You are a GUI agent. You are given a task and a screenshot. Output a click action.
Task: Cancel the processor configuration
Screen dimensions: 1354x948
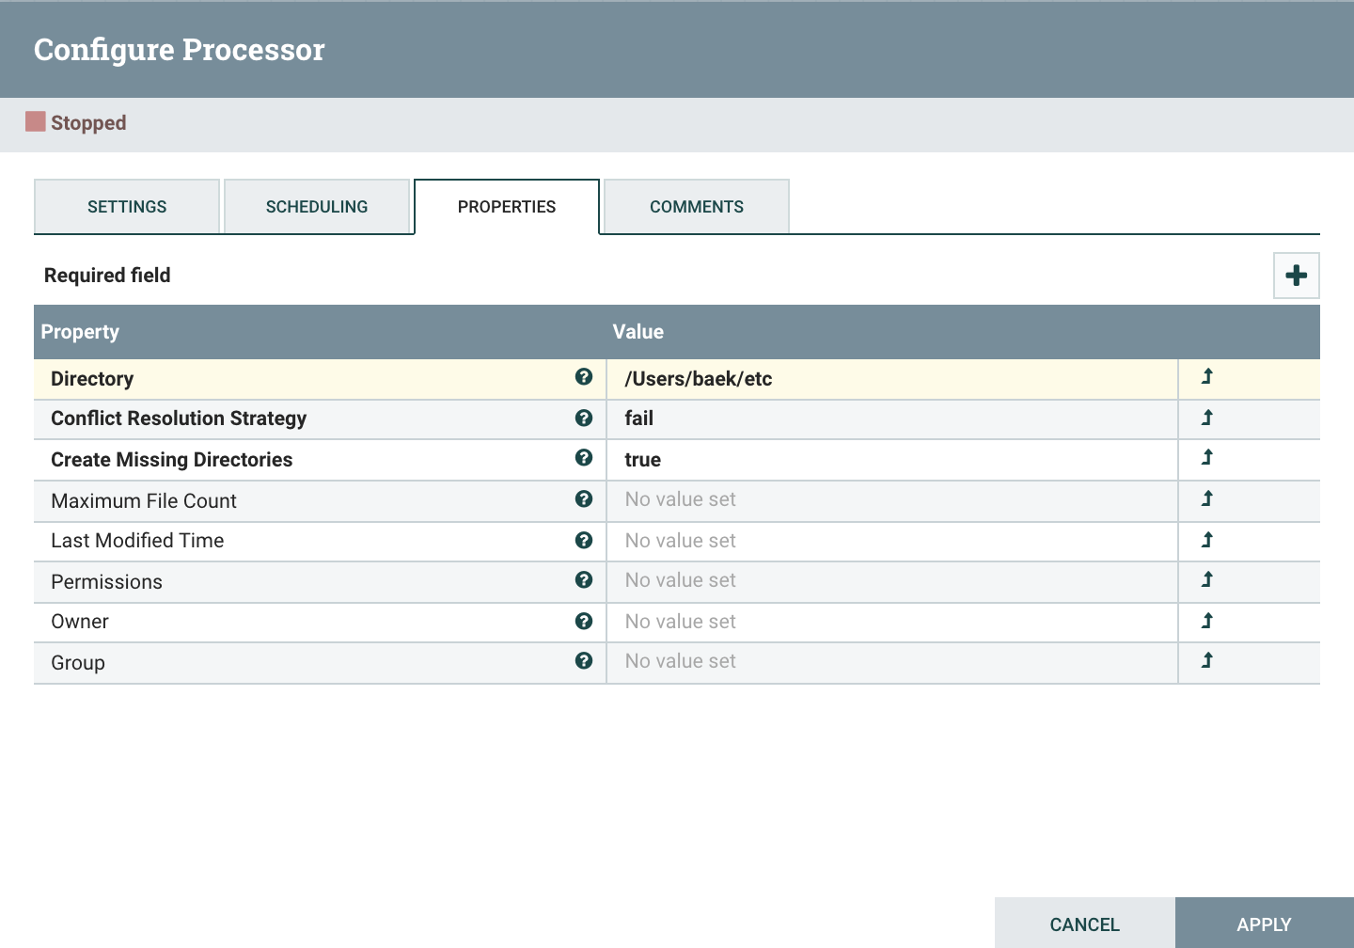point(1085,924)
